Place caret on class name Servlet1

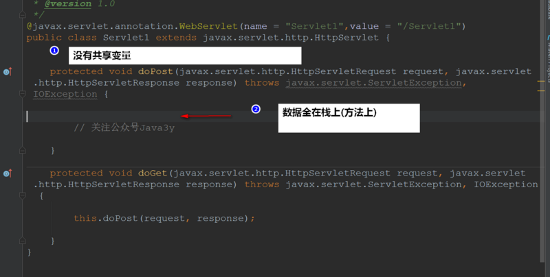point(126,38)
